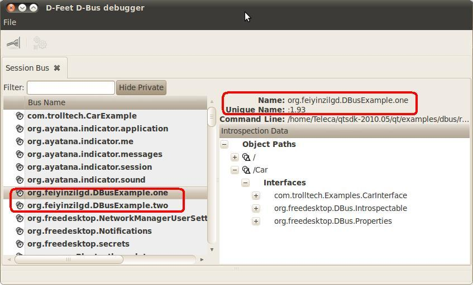473x285 pixels.
Task: Click the execute method gears toolbar icon
Action: (x=40, y=43)
